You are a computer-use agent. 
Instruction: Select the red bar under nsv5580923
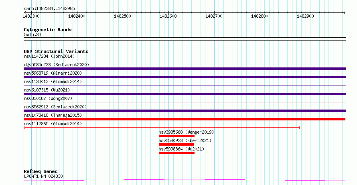tap(176, 144)
